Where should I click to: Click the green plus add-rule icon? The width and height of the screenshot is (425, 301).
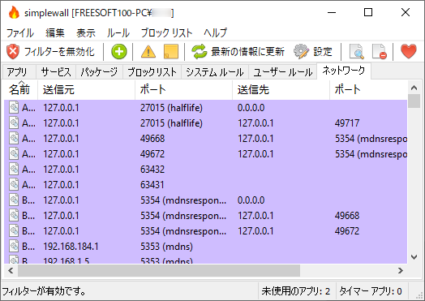(119, 52)
